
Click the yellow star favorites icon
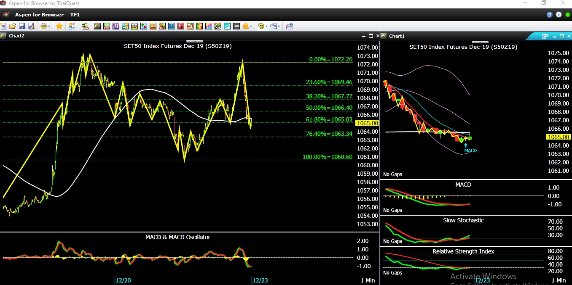(59, 26)
